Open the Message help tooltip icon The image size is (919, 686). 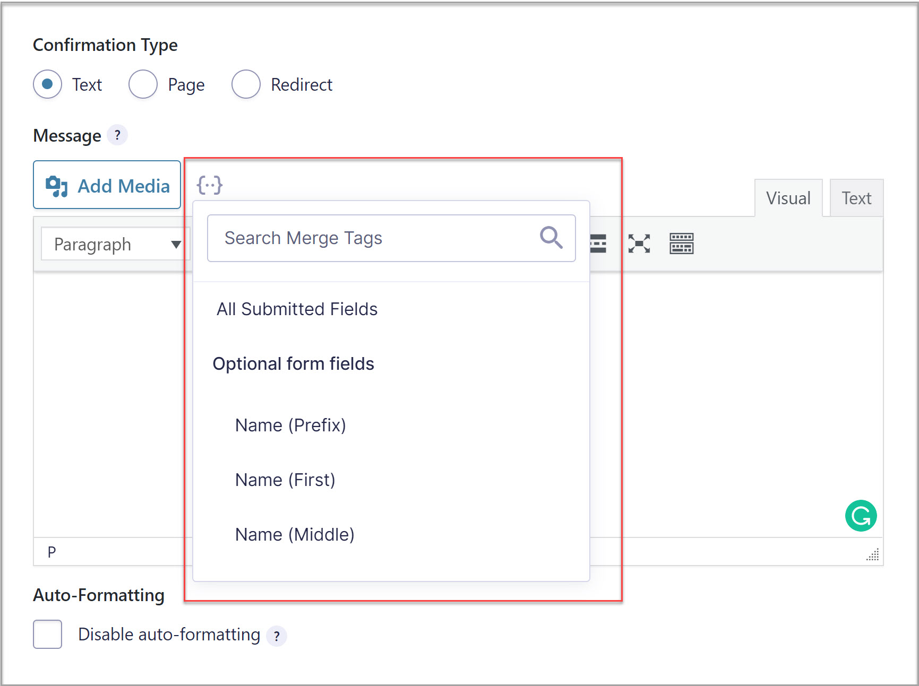tap(117, 135)
